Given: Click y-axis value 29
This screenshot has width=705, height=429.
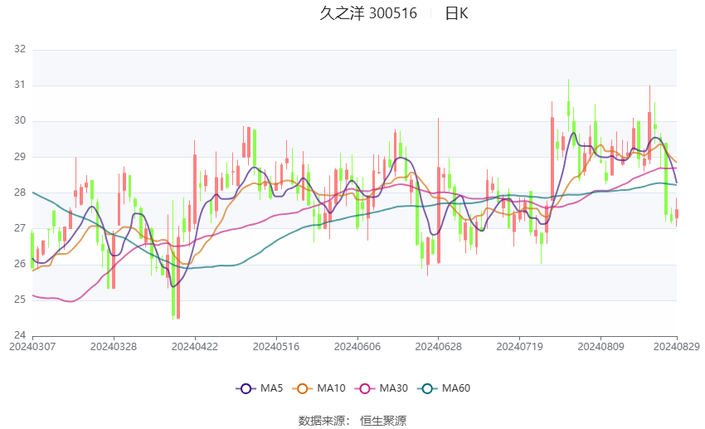Looking at the screenshot, I should (x=20, y=157).
